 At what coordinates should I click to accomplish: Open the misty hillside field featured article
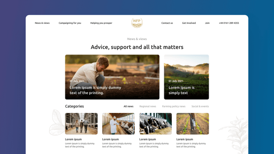pos(186,77)
